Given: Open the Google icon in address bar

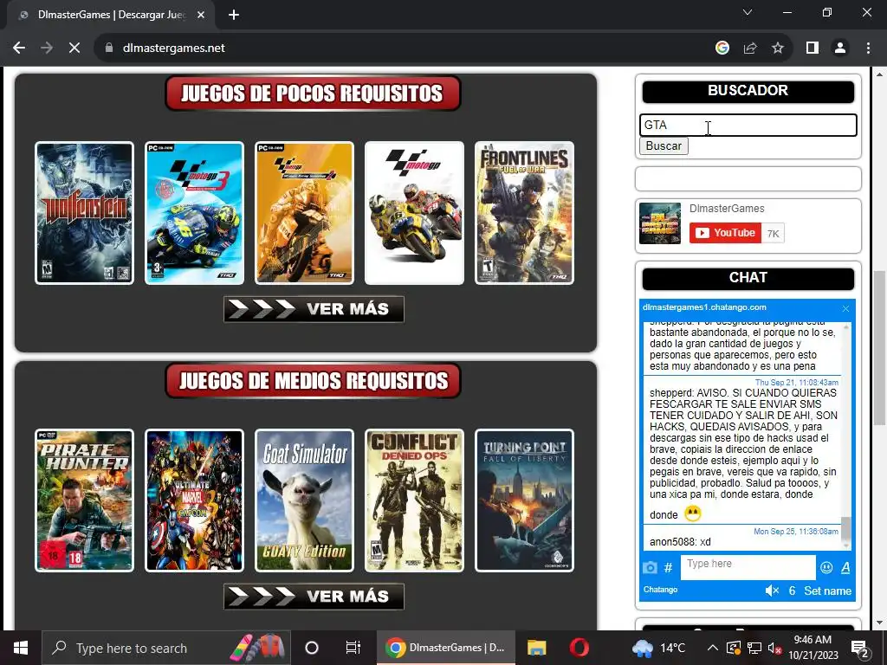Looking at the screenshot, I should pyautogui.click(x=722, y=48).
